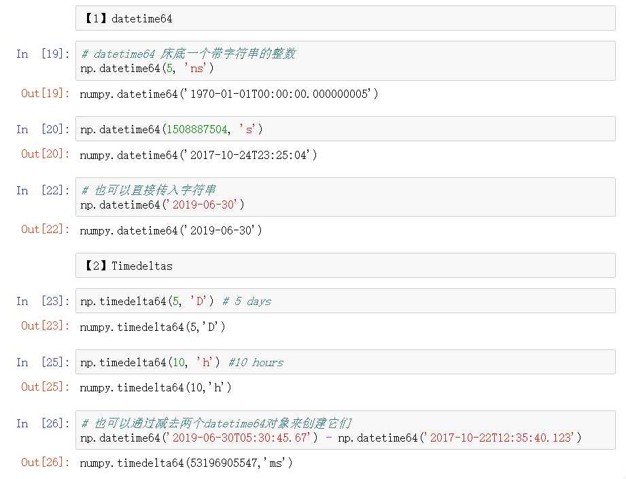The width and height of the screenshot is (626, 479).
Task: Select the In [19] prompt label
Action: click(43, 54)
